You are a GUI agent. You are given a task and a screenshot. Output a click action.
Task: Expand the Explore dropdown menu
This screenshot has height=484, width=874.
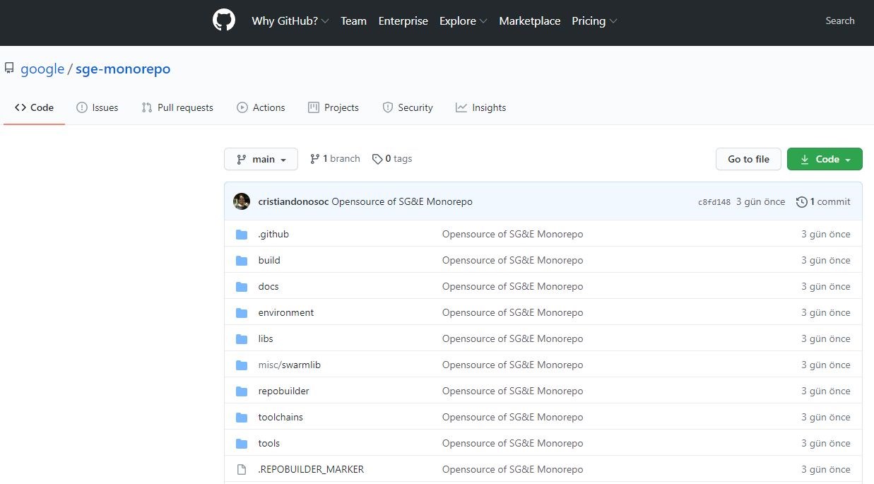coord(463,21)
